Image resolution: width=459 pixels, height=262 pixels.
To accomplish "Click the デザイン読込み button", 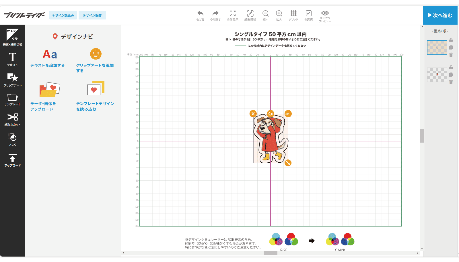I will coord(63,15).
